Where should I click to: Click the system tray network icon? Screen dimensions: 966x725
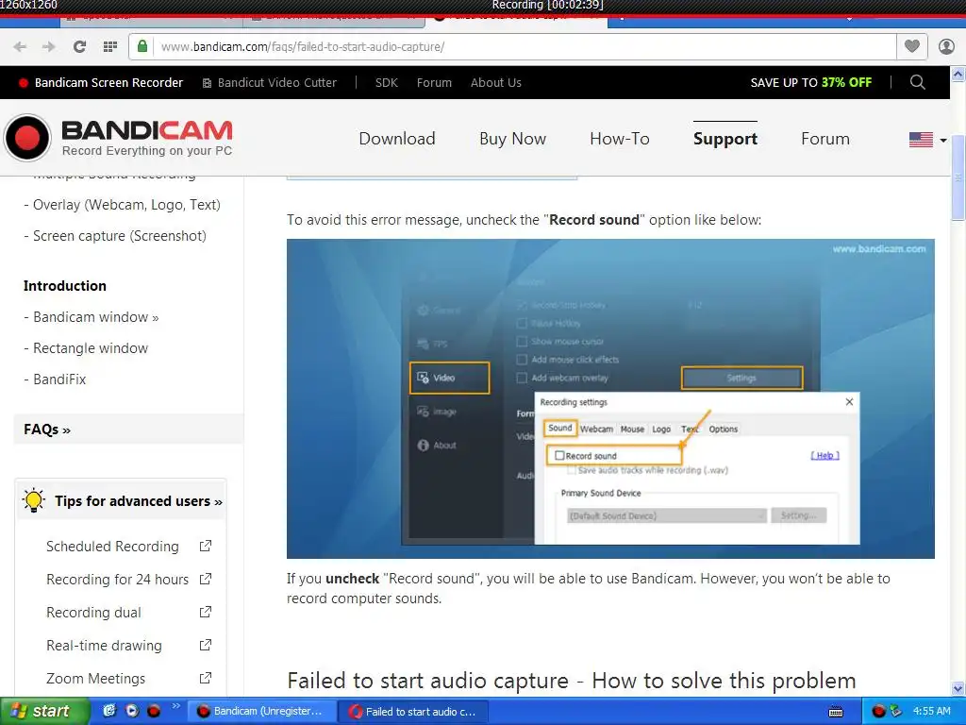(x=896, y=712)
